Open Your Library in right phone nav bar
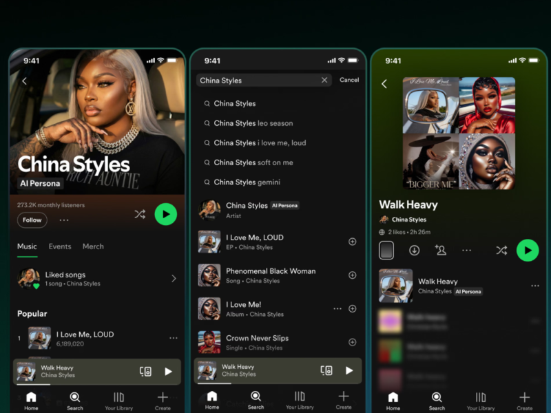This screenshot has width=551, height=413. (481, 401)
